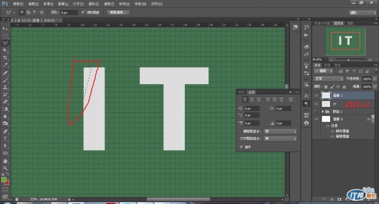Click the Add to Selection icon
The image size is (379, 204).
[28, 12]
